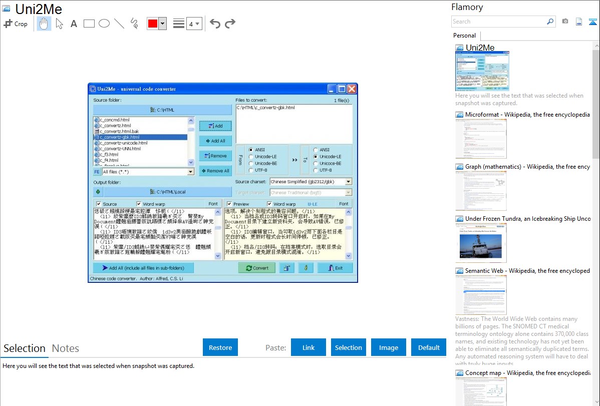Screen dimensions: 600x406
Task: Click the Remove button in Uni2Me
Action: pos(215,156)
